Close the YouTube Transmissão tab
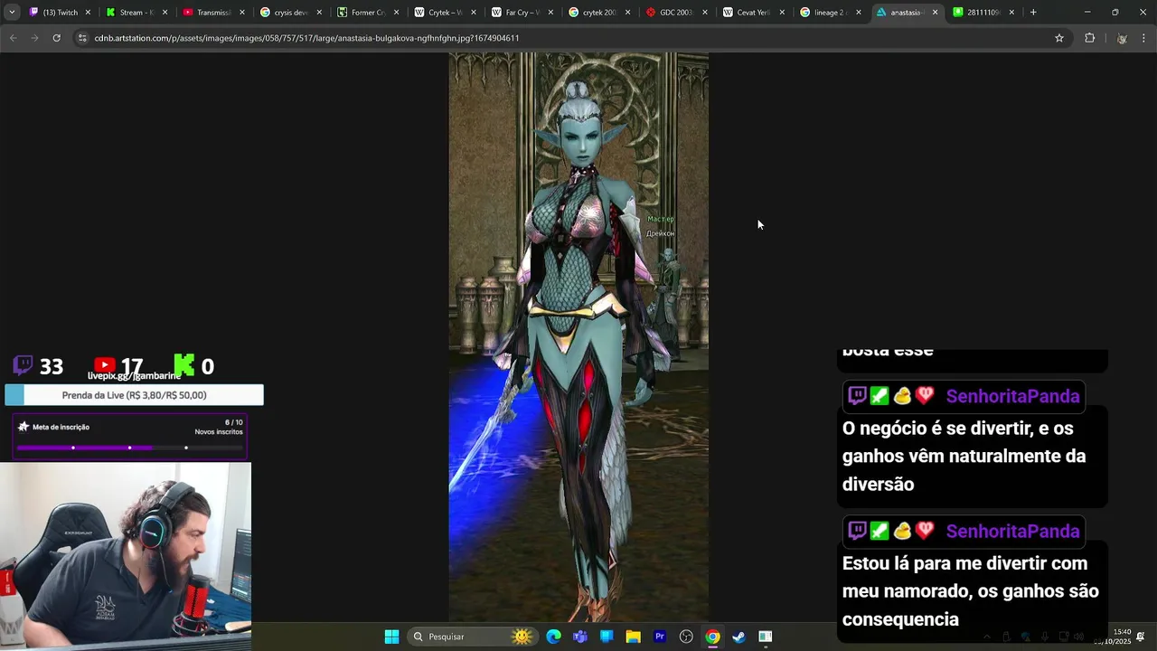This screenshot has width=1157, height=651. tap(241, 13)
